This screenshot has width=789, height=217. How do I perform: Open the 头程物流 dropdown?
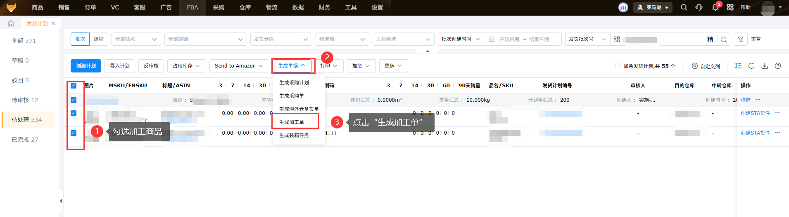pyautogui.click(x=404, y=39)
